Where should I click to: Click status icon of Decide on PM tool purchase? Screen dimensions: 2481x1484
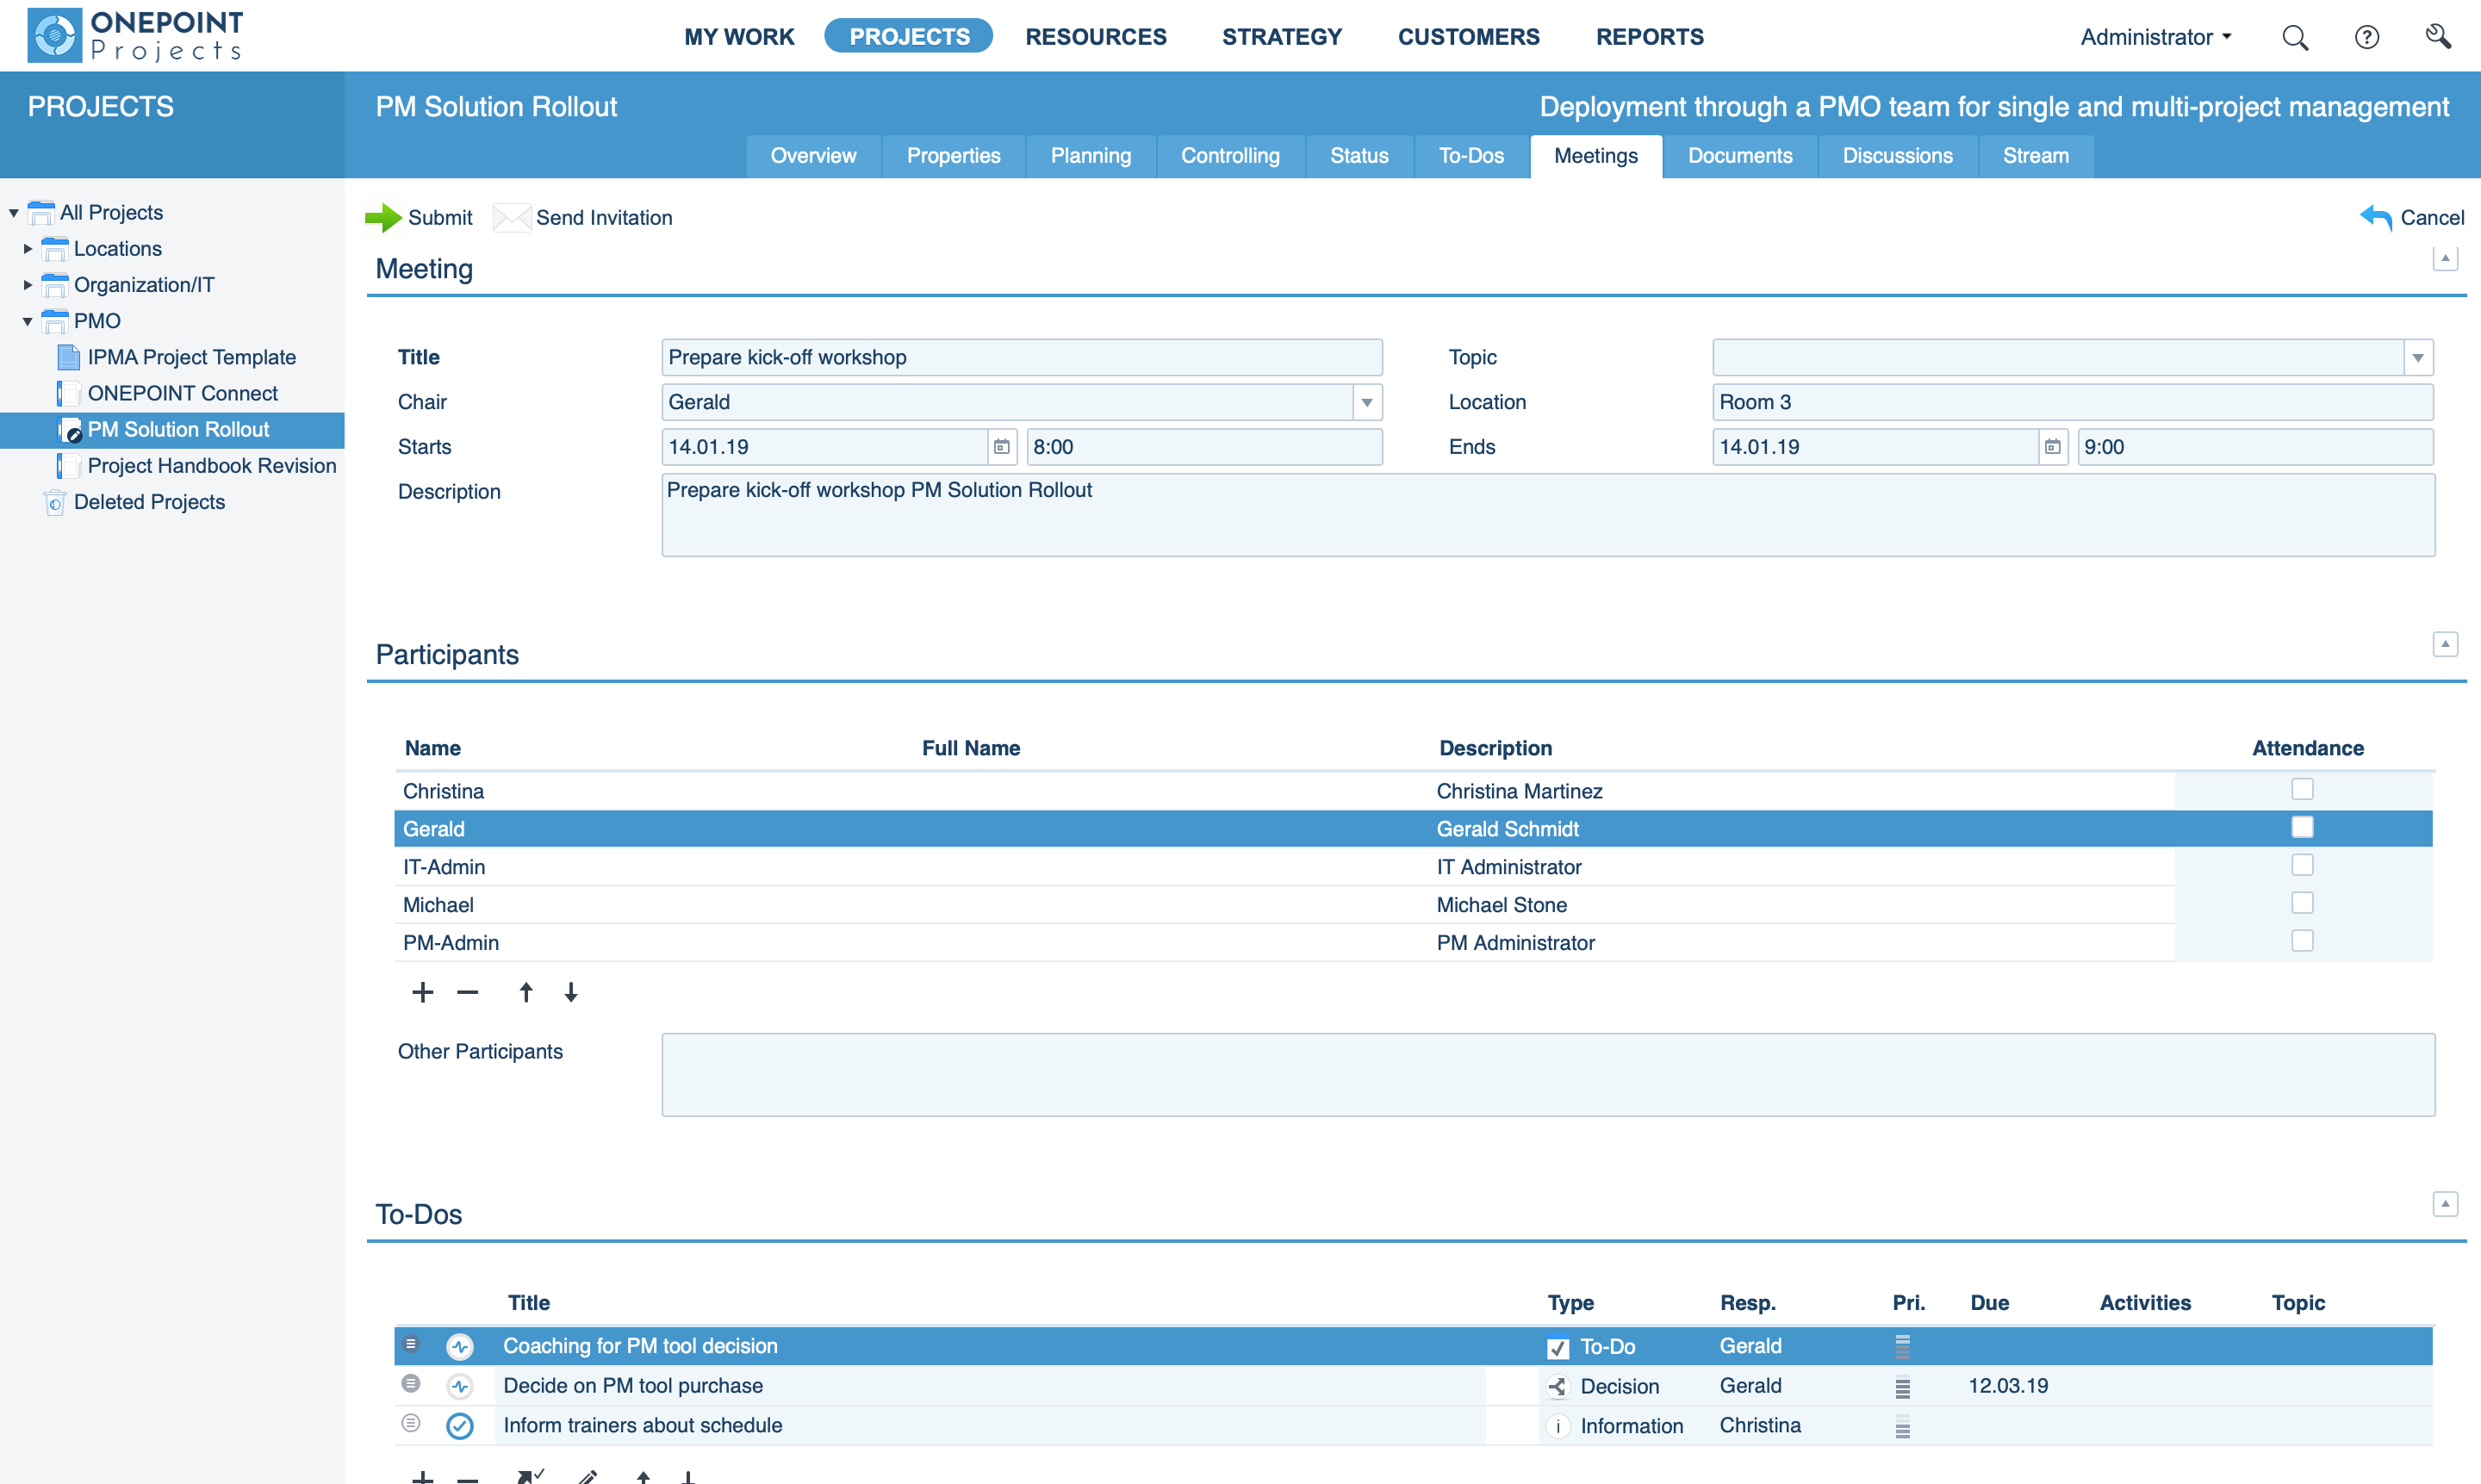460,1386
